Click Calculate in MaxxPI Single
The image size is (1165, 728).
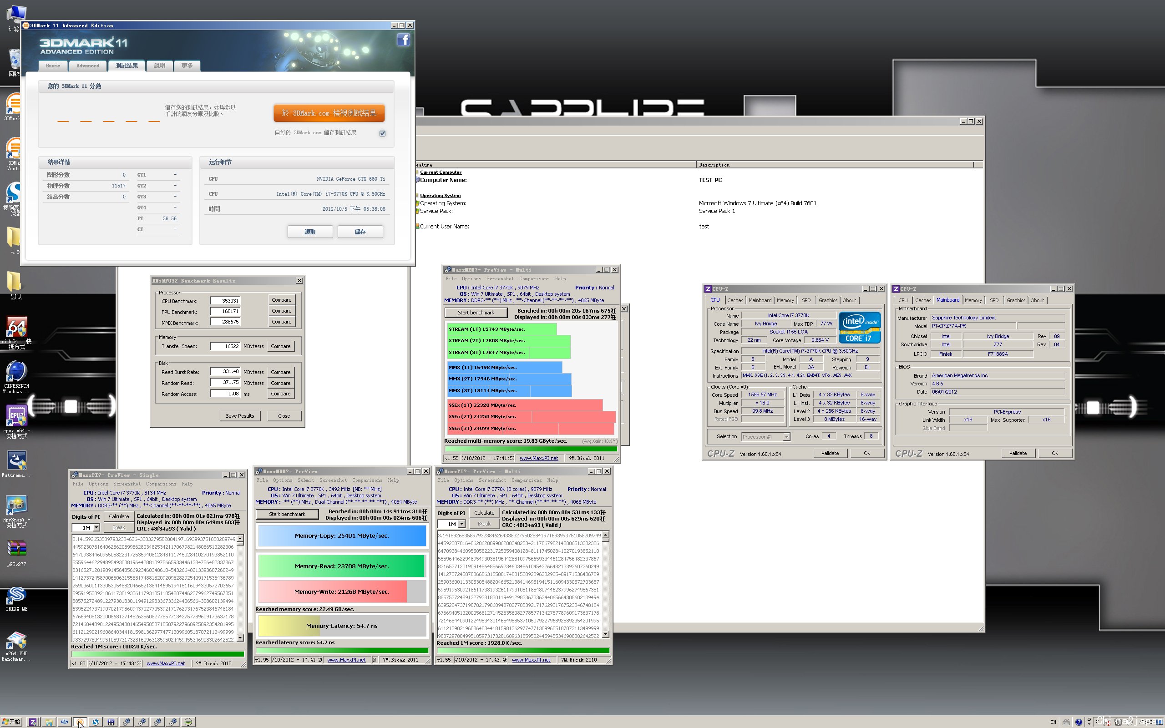click(x=119, y=516)
